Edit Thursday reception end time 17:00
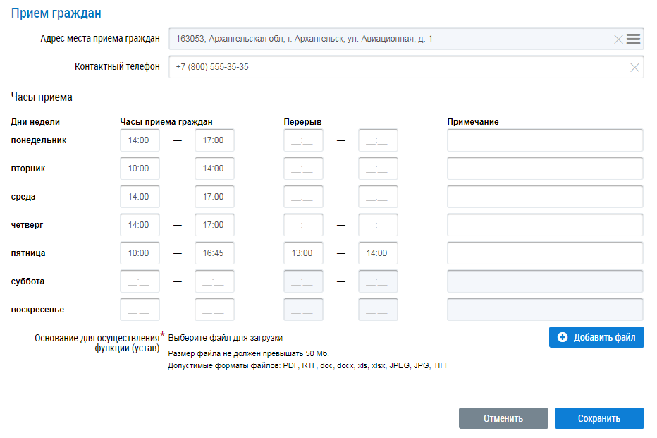This screenshot has width=657, height=438. click(214, 225)
